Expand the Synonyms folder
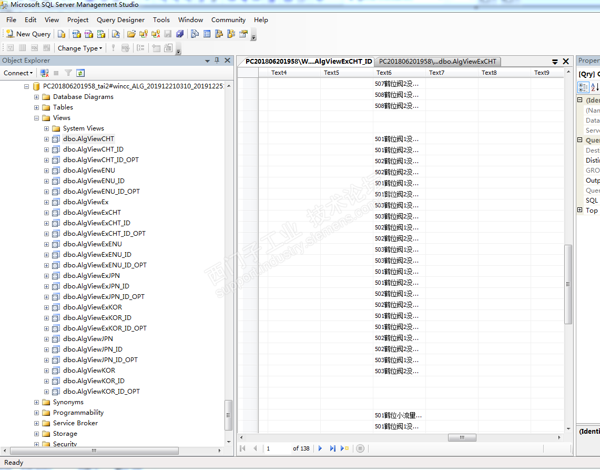Viewport: 600px width, 470px height. (36, 402)
